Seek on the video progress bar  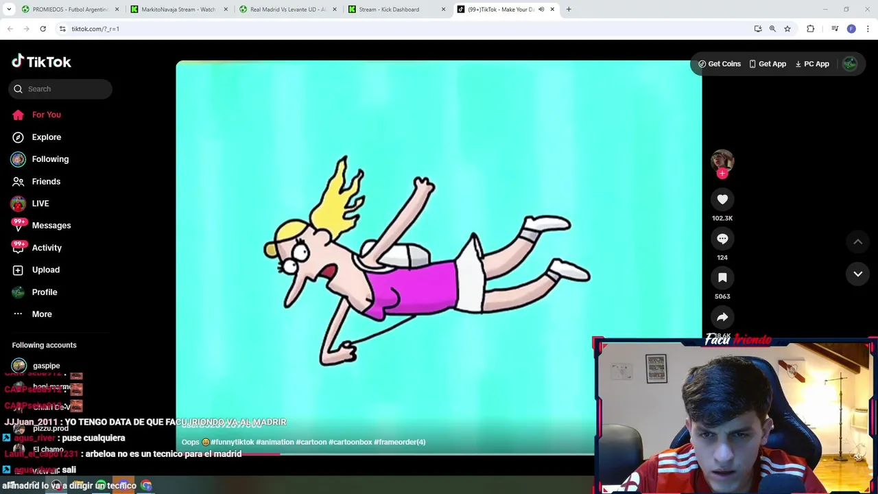click(385, 454)
